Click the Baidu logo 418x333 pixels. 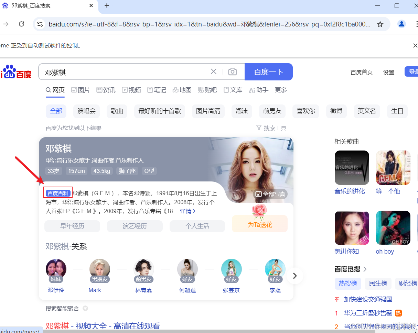[x=16, y=71]
